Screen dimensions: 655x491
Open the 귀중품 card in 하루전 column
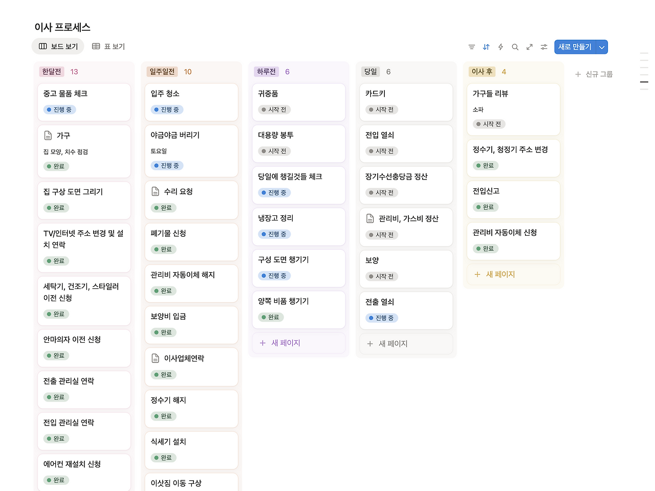click(299, 102)
